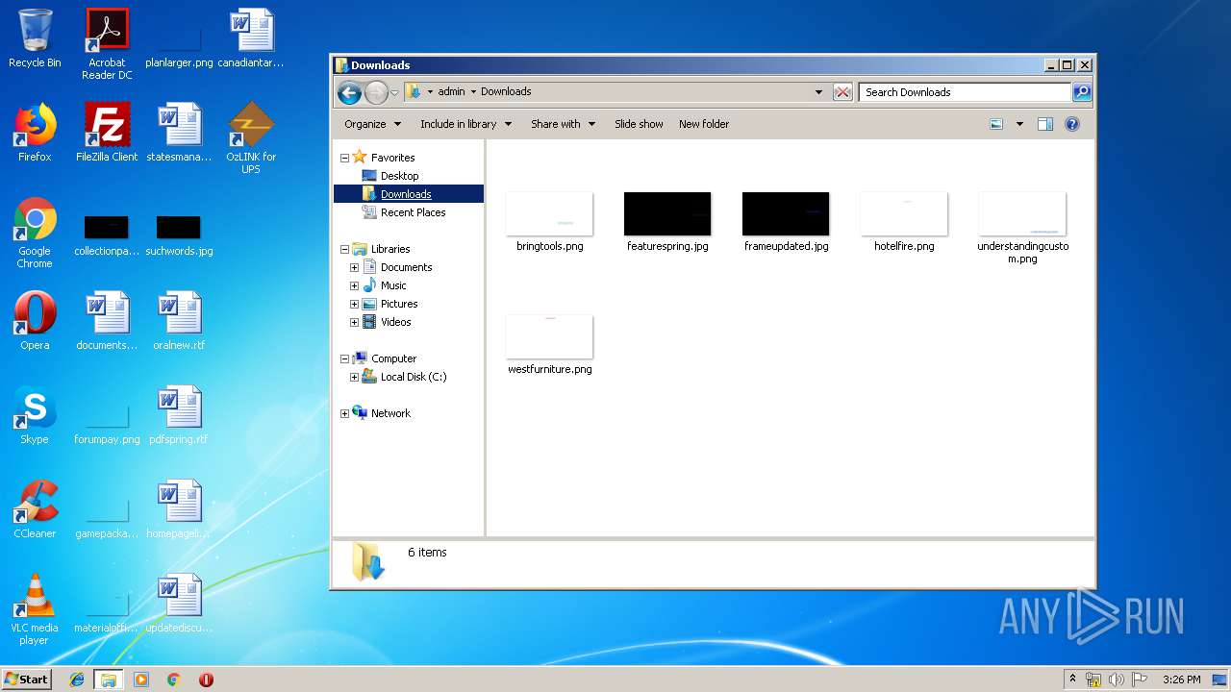Expand the Music library node
Image resolution: width=1231 pixels, height=692 pixels.
coord(354,285)
